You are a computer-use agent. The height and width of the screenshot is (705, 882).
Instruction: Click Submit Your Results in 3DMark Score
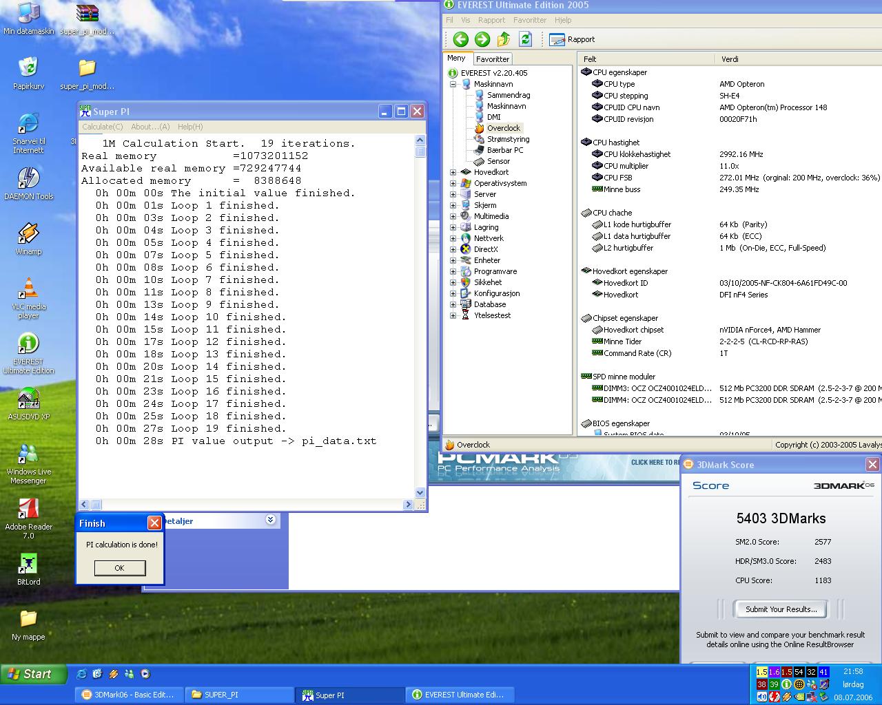[781, 609]
